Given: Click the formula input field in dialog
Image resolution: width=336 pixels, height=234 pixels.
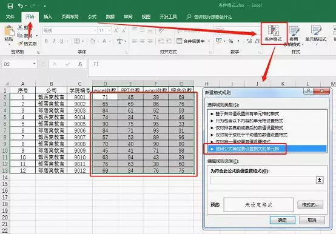Looking at the screenshot, I should (263, 180).
